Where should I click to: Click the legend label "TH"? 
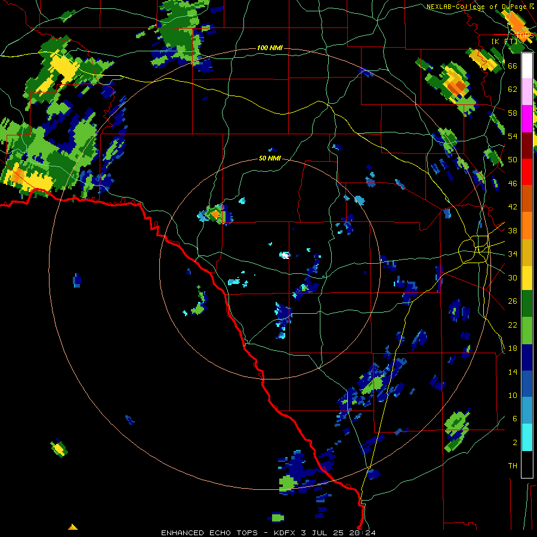point(513,466)
